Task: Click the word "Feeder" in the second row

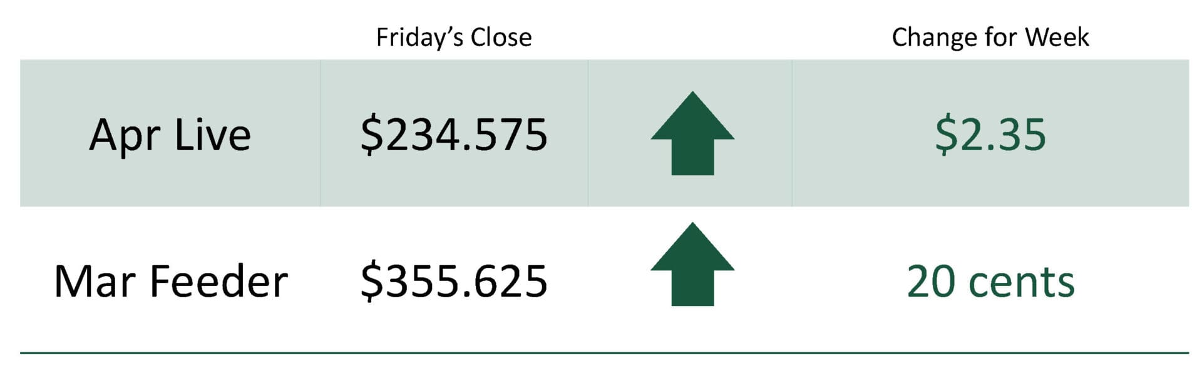Action: click(218, 282)
